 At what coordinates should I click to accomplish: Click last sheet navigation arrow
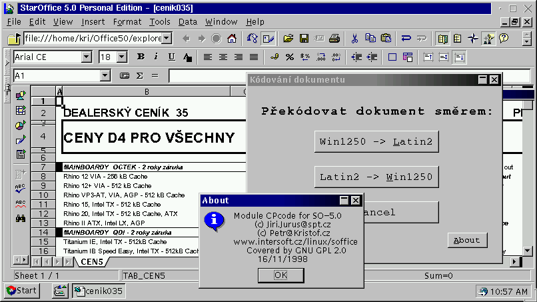pyautogui.click(x=69, y=262)
